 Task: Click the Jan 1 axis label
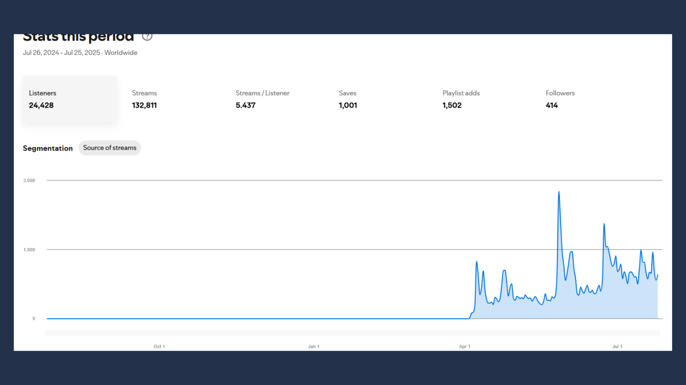click(313, 346)
